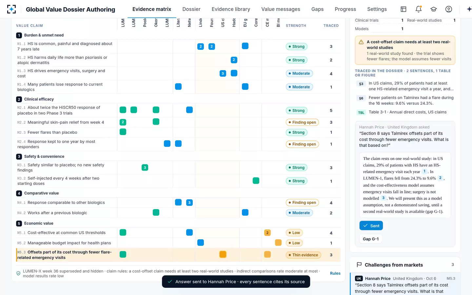Viewport: 472px width, 295px height.
Task: Open the Evidence library tab
Action: [x=231, y=9]
